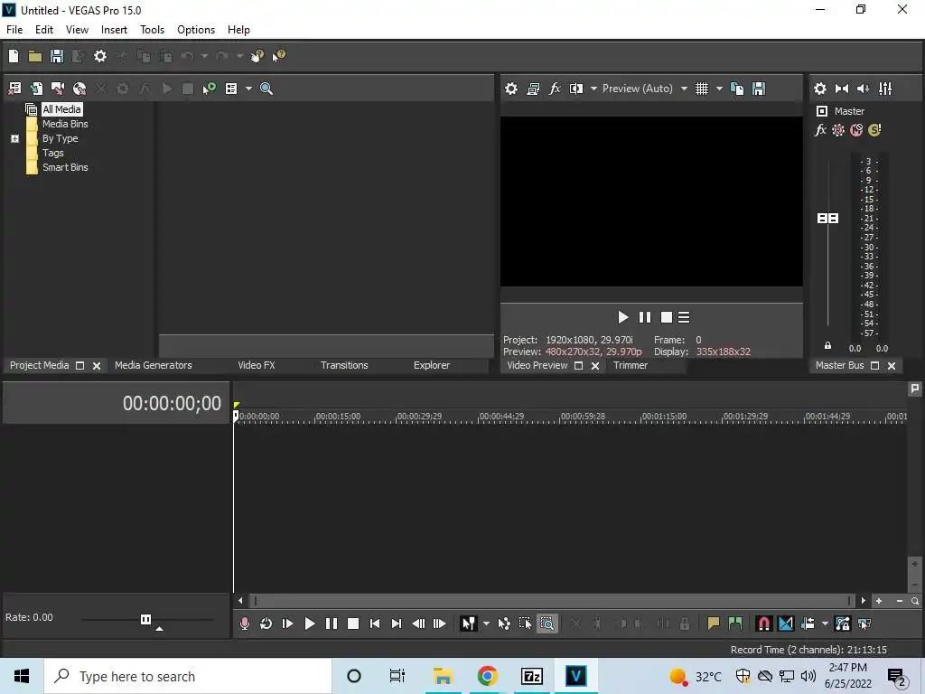Open Project Properties gear in main toolbar

(x=100, y=56)
